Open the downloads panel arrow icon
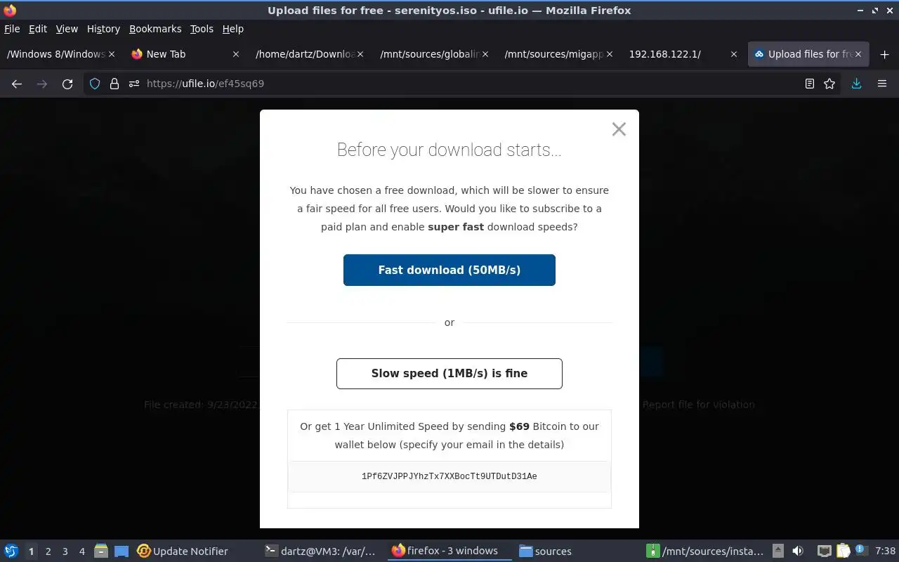899x562 pixels. pos(856,84)
